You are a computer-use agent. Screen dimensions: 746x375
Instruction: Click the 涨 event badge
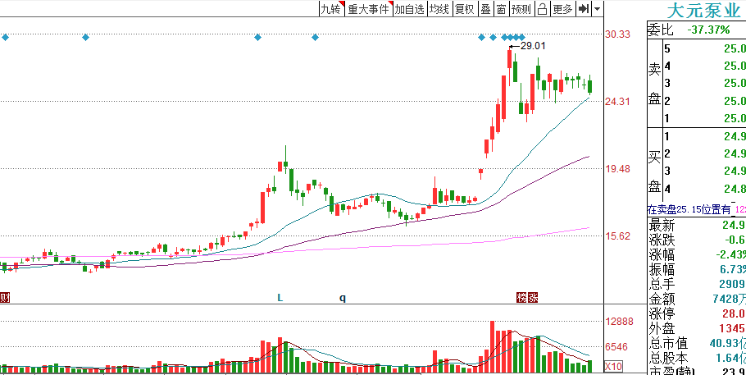pos(534,298)
